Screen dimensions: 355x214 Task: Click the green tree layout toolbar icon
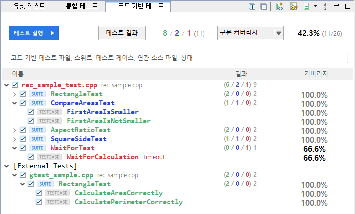pyautogui.click(x=306, y=6)
